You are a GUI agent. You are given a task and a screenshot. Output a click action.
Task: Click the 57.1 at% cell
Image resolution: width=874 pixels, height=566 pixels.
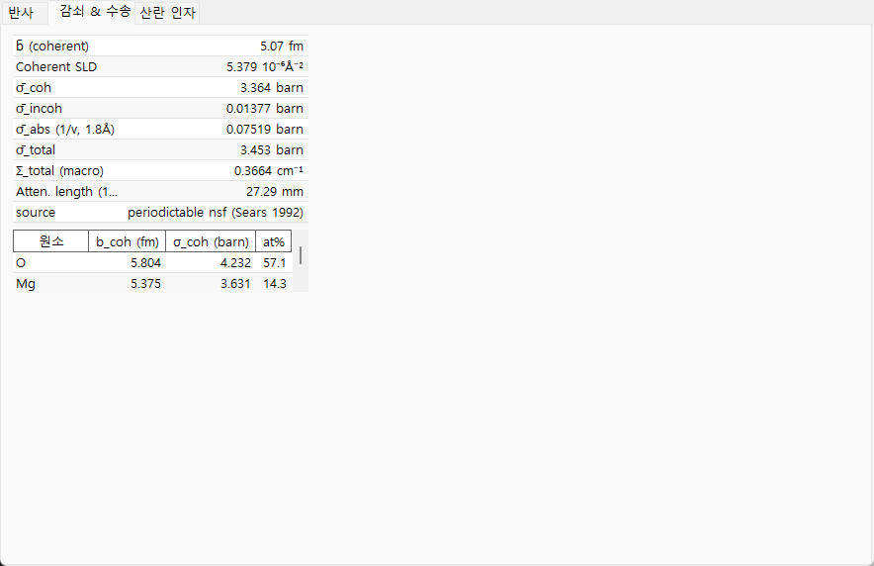274,262
